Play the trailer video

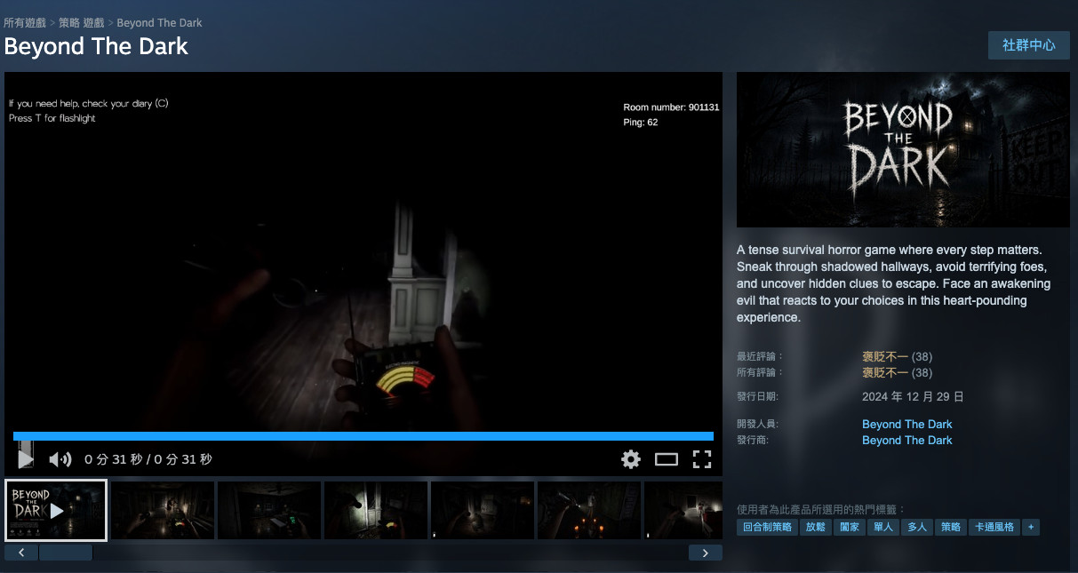point(26,458)
